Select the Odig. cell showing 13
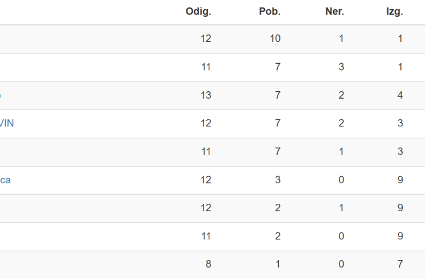 point(206,95)
